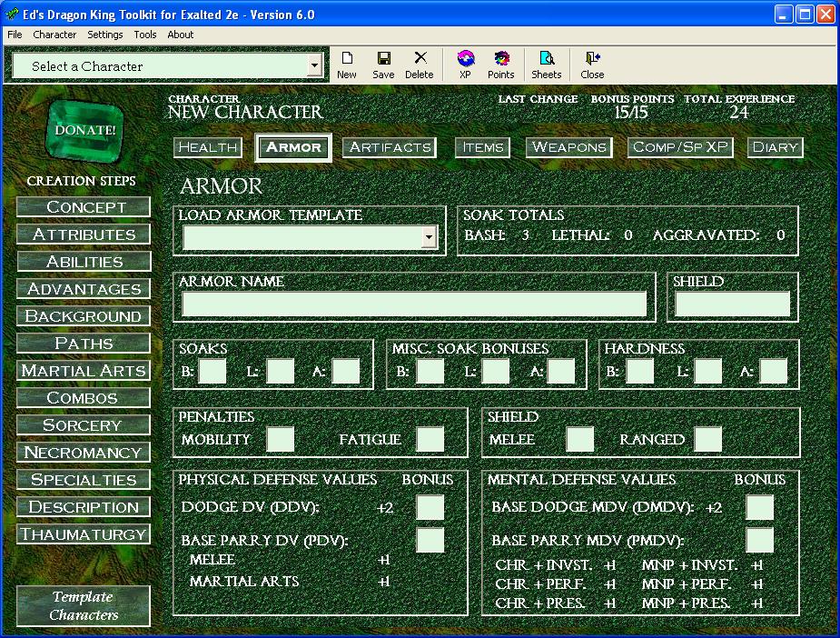Open the About menu
The image size is (840, 638).
[181, 35]
